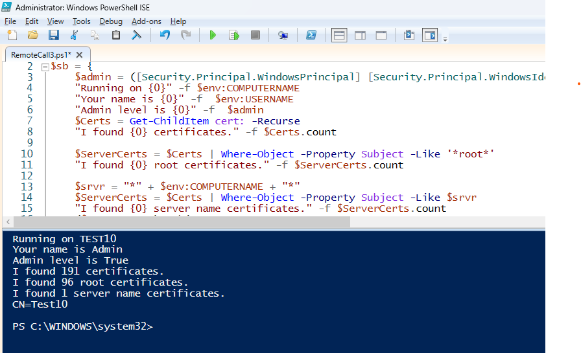Click Get-ChildItem on line 7
The width and height of the screenshot is (581, 353).
tap(169, 121)
